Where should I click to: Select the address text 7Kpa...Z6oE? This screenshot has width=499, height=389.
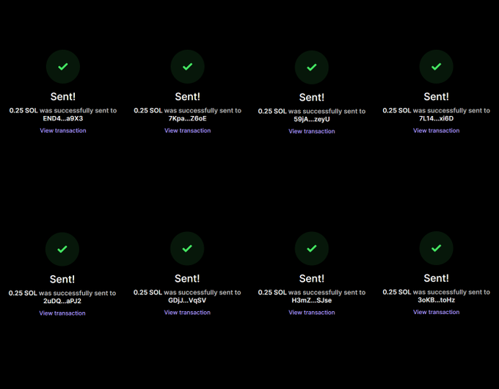[187, 118]
